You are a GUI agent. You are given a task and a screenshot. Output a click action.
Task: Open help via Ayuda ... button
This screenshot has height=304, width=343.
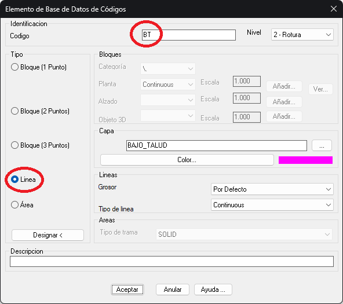pos(213,290)
